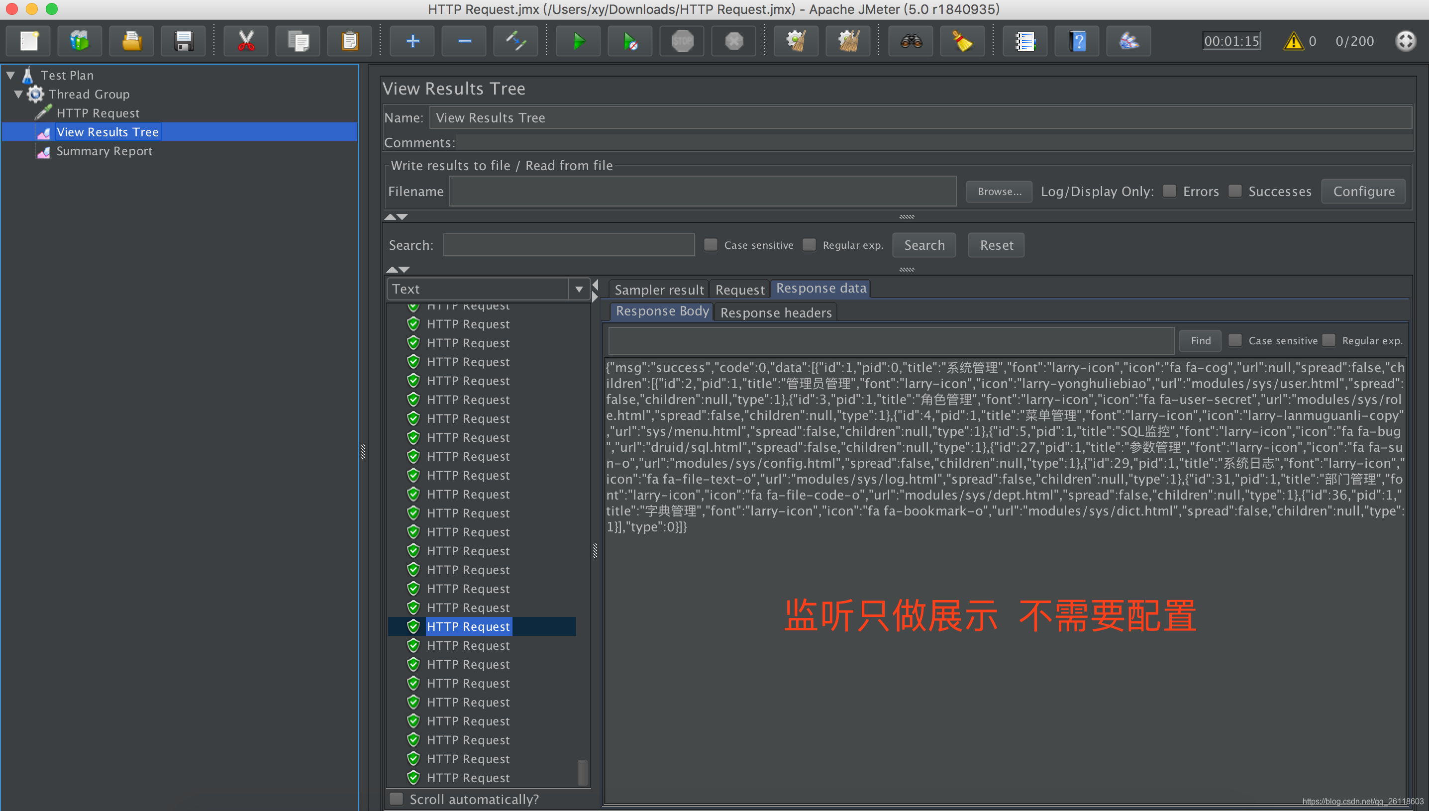Open Help with the question mark icon
Image resolution: width=1429 pixels, height=811 pixels.
click(x=1077, y=41)
